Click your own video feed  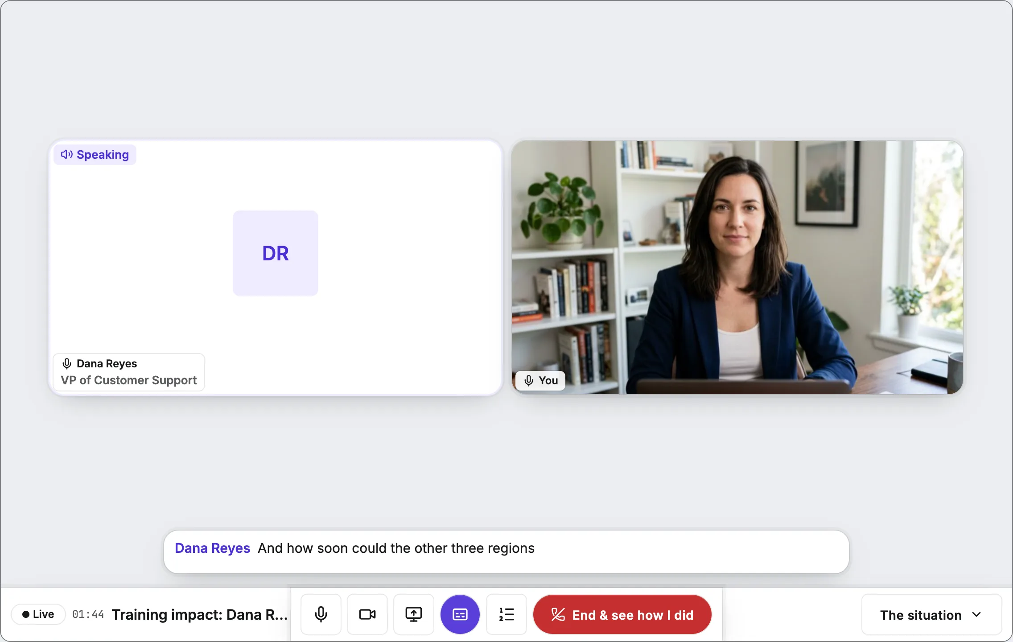coord(737,267)
